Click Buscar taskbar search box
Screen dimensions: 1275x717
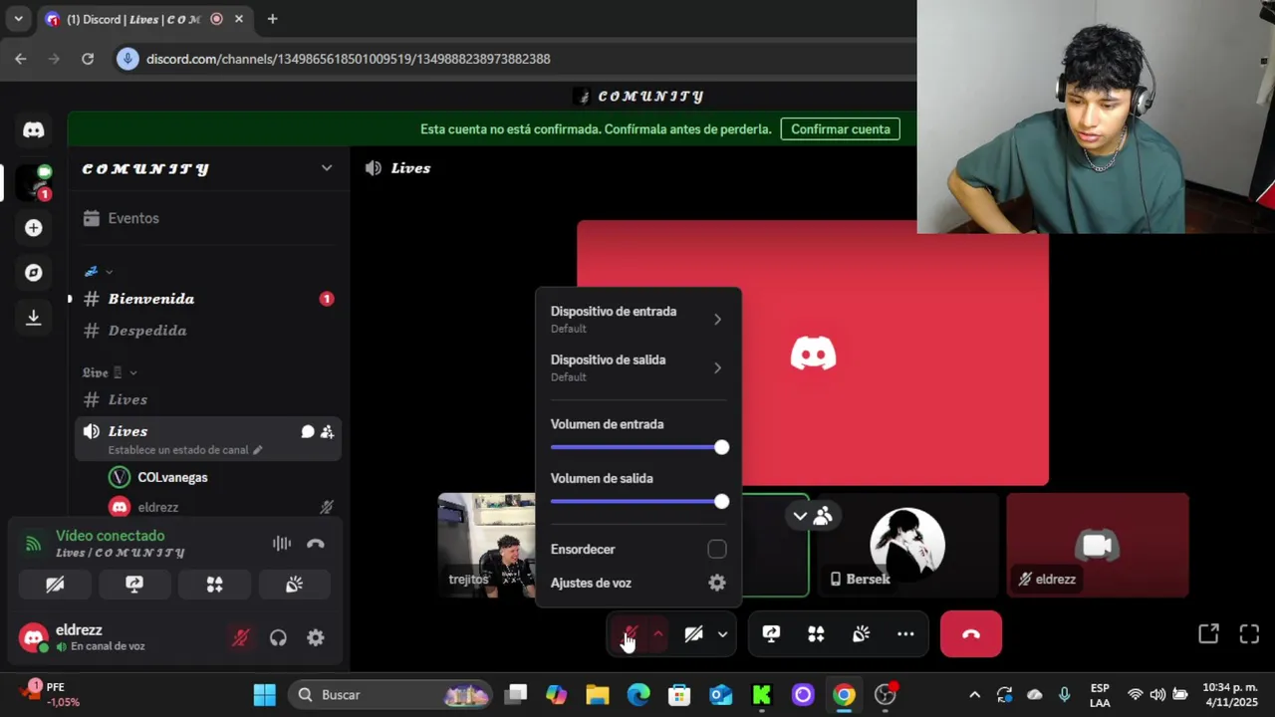pyautogui.click(x=392, y=695)
